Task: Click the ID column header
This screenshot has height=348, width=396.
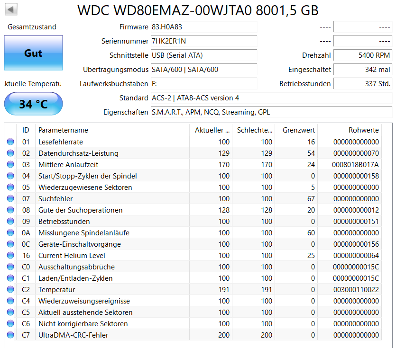Action: pos(26,130)
